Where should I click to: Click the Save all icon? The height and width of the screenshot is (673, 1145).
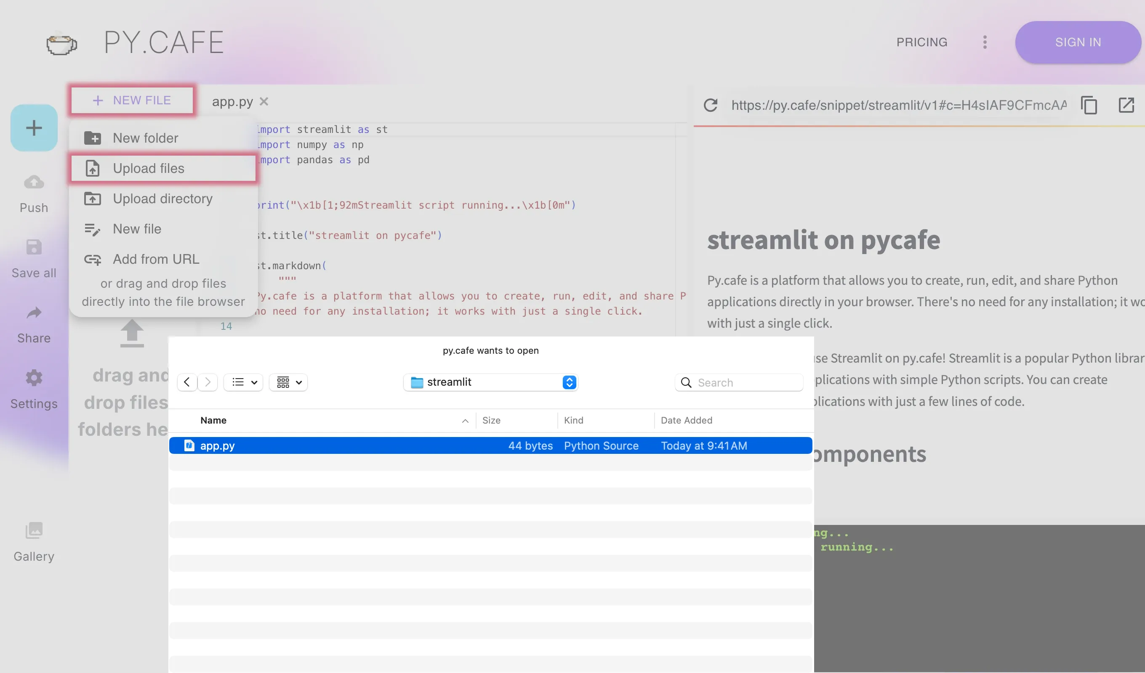coord(33,246)
